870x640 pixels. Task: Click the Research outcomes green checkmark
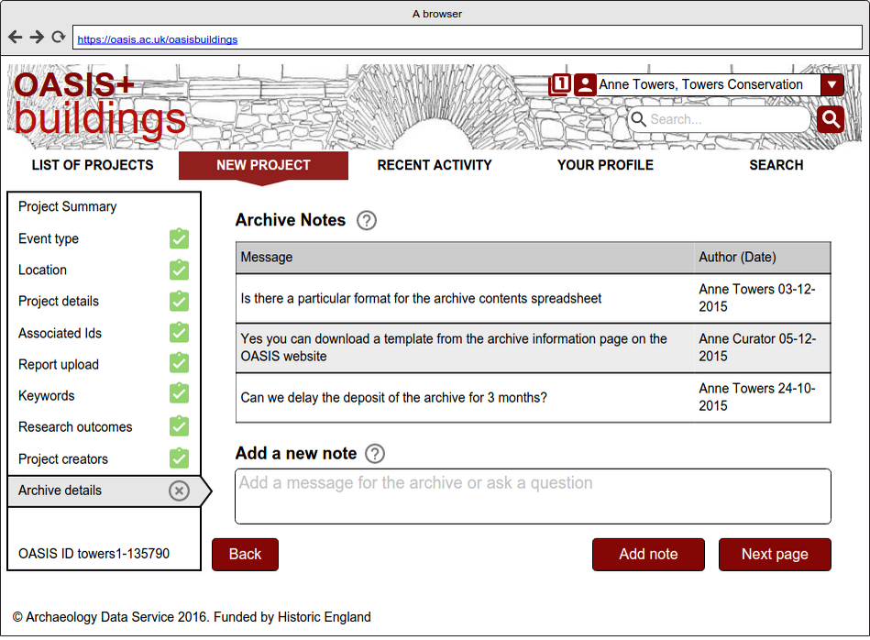pyautogui.click(x=179, y=426)
